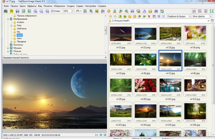Open the Избранное menu
Screen dimensions: 215x139
(x=59, y=6)
